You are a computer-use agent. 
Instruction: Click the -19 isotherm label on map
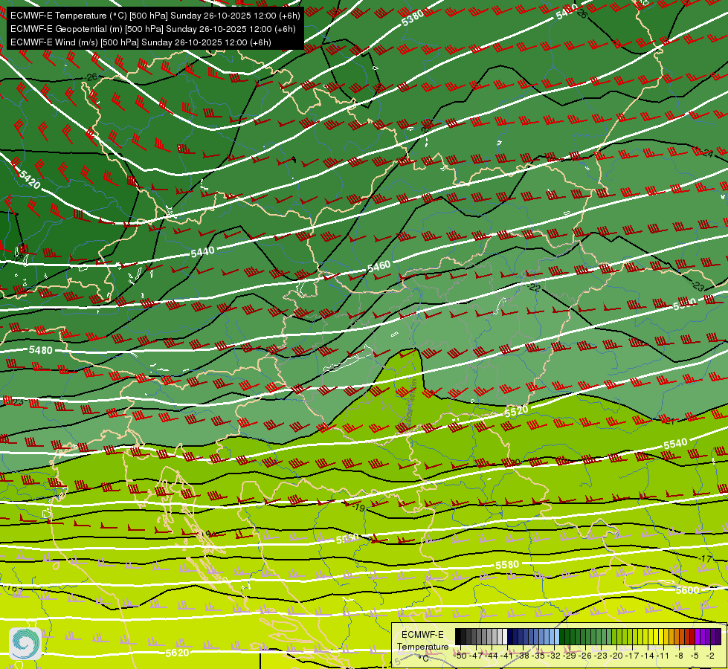tap(358, 508)
